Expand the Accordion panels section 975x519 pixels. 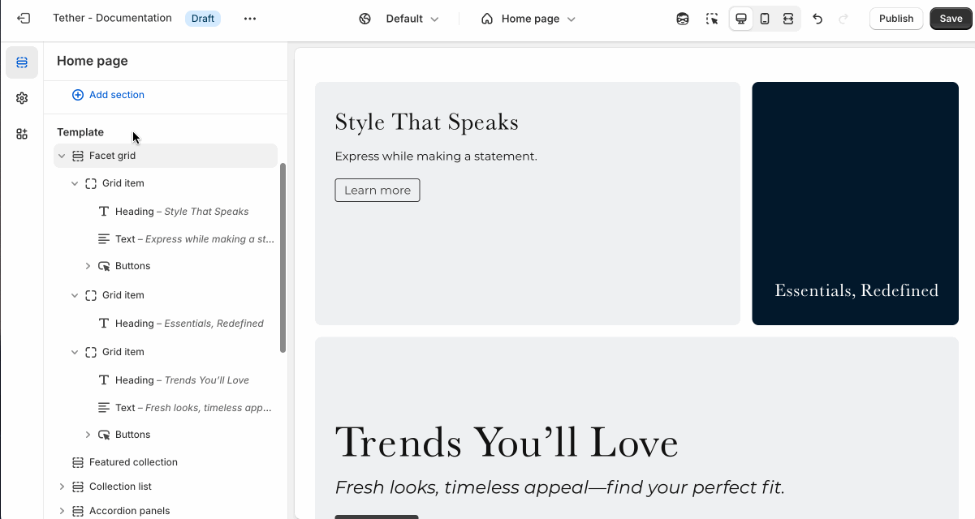tap(62, 511)
